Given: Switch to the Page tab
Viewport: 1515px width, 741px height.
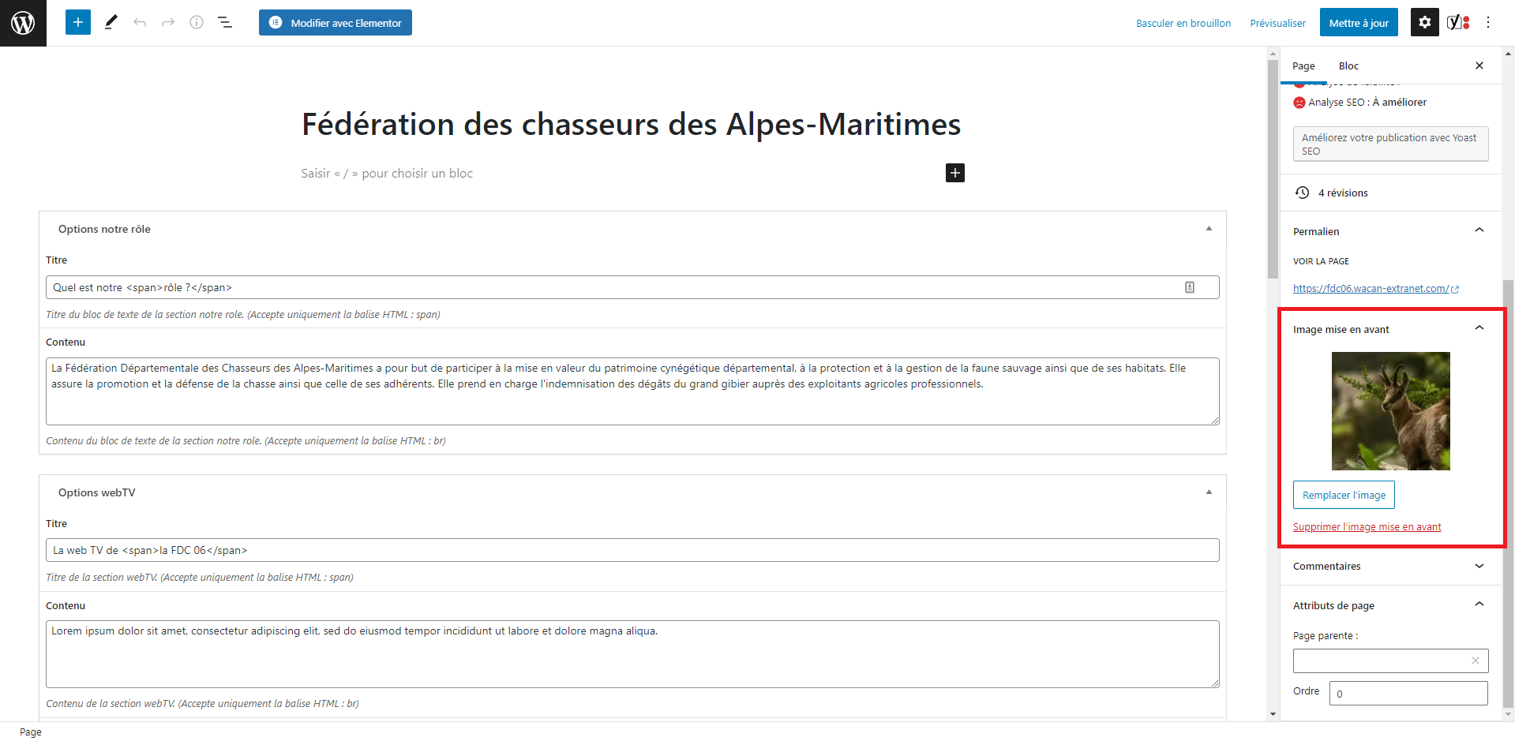Looking at the screenshot, I should [x=1303, y=66].
